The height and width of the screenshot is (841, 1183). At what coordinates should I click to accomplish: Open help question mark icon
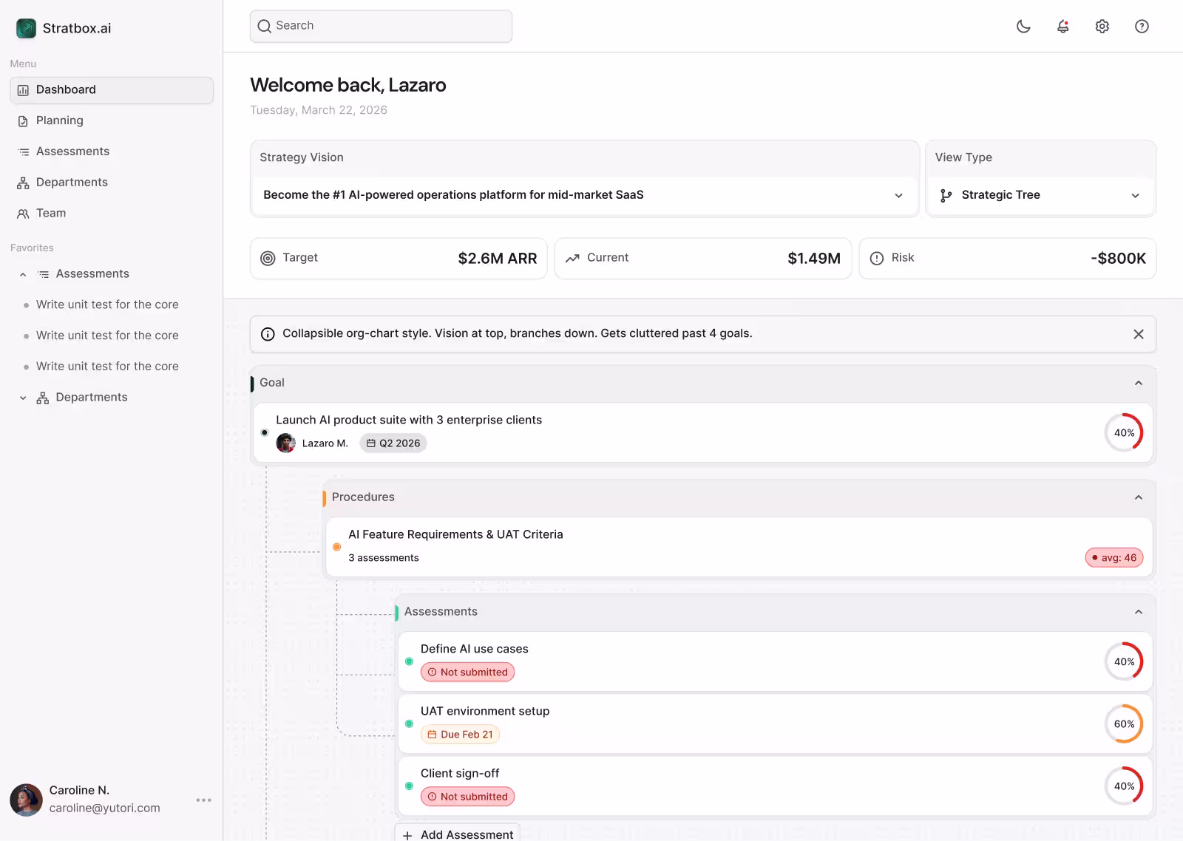pos(1142,27)
